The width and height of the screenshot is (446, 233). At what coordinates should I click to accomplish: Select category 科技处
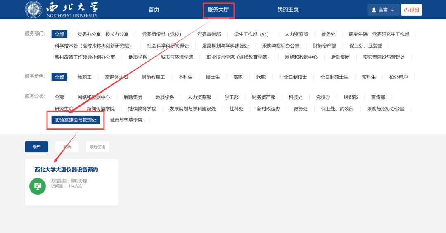(296, 97)
